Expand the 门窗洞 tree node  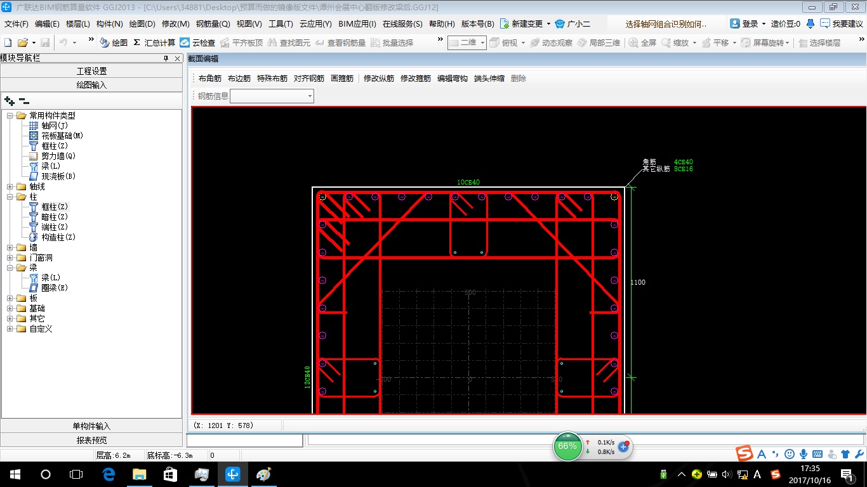(x=10, y=257)
